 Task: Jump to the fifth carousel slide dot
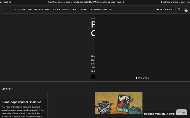tap(146, 78)
